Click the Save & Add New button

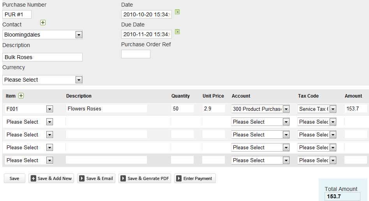pyautogui.click(x=51, y=178)
